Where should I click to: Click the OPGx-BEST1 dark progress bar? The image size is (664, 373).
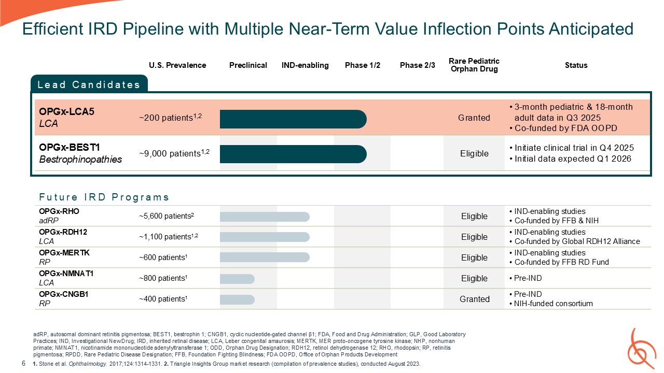coord(293,154)
